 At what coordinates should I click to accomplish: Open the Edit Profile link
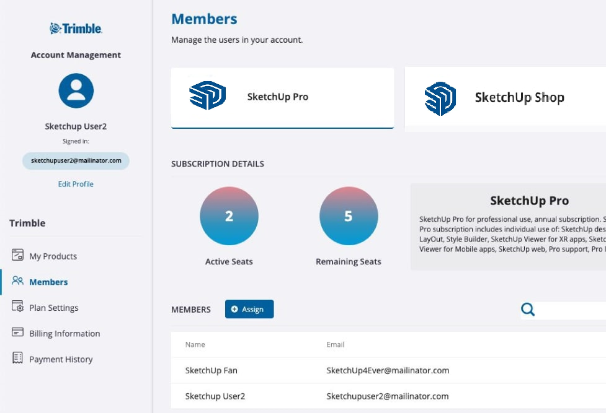pyautogui.click(x=76, y=184)
